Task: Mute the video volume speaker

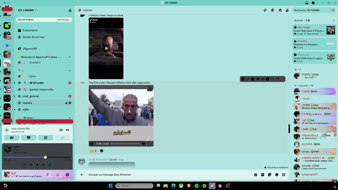Action: (x=143, y=144)
